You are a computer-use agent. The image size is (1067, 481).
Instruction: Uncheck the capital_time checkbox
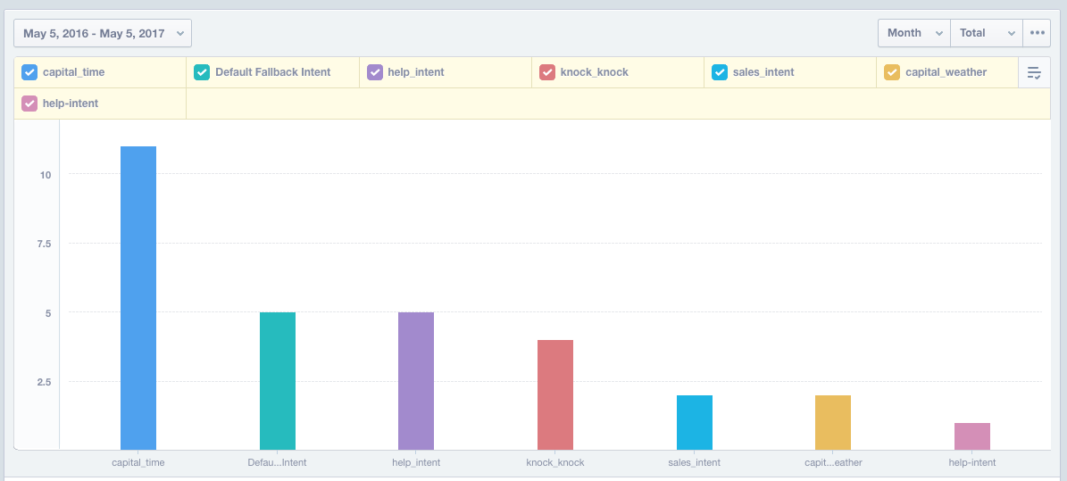pos(29,72)
